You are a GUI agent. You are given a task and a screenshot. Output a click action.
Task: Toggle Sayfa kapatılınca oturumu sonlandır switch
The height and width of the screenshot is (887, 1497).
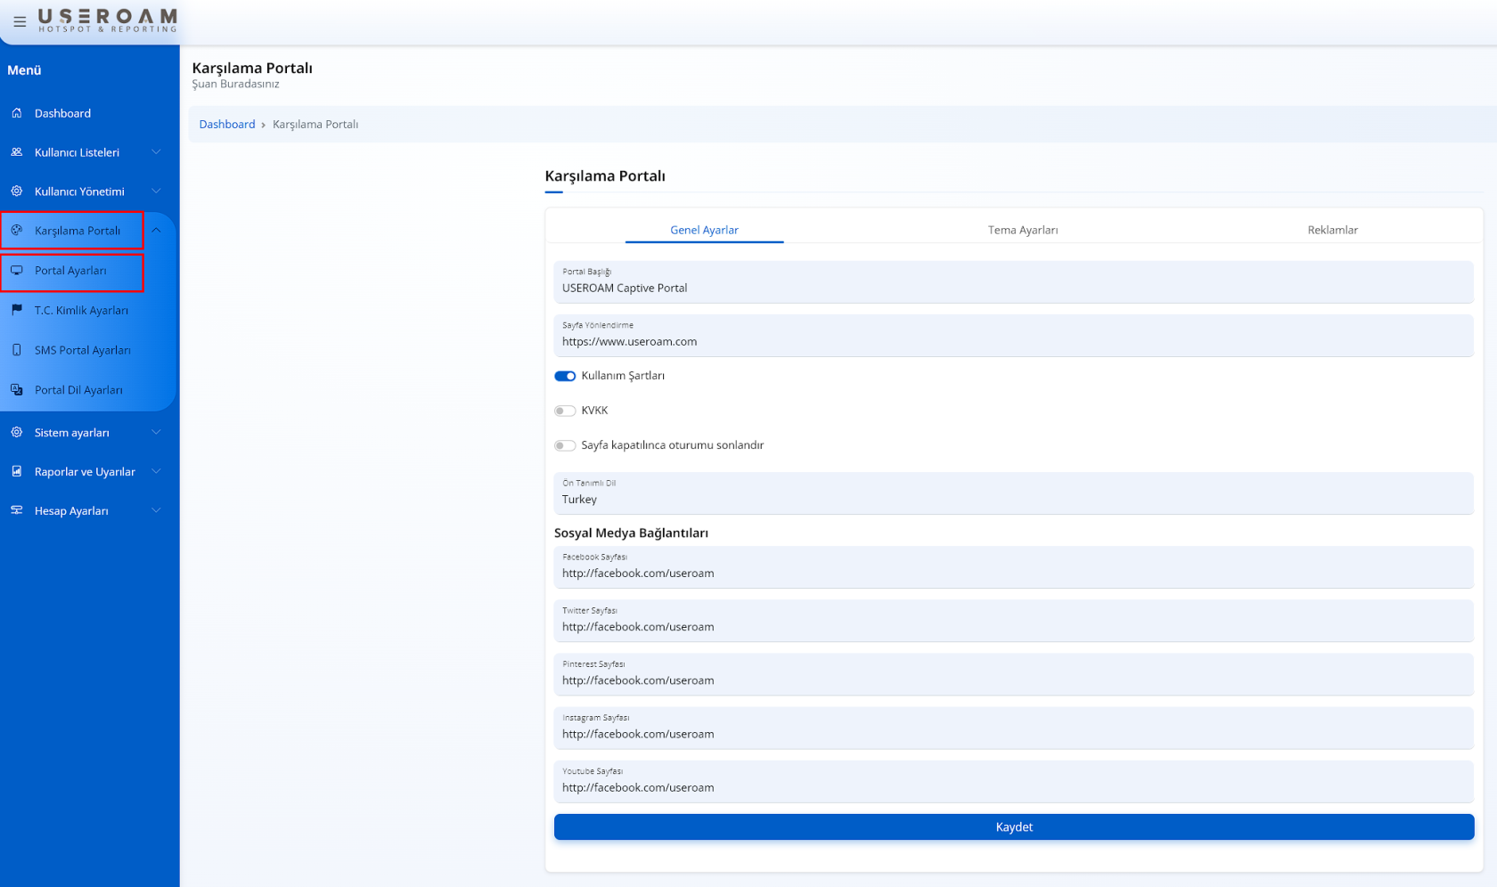[x=565, y=445]
